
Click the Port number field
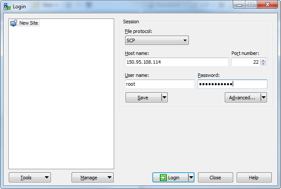246,62
